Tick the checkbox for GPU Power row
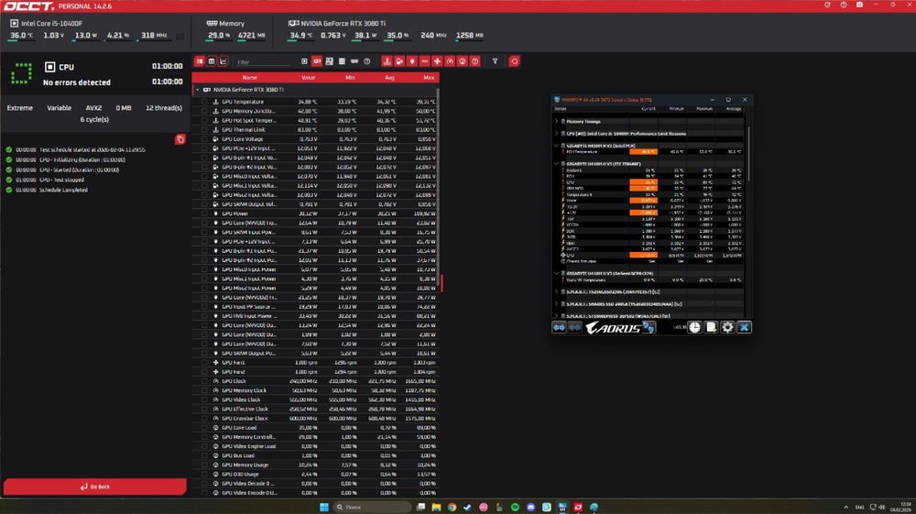This screenshot has height=514, width=916. 204,213
